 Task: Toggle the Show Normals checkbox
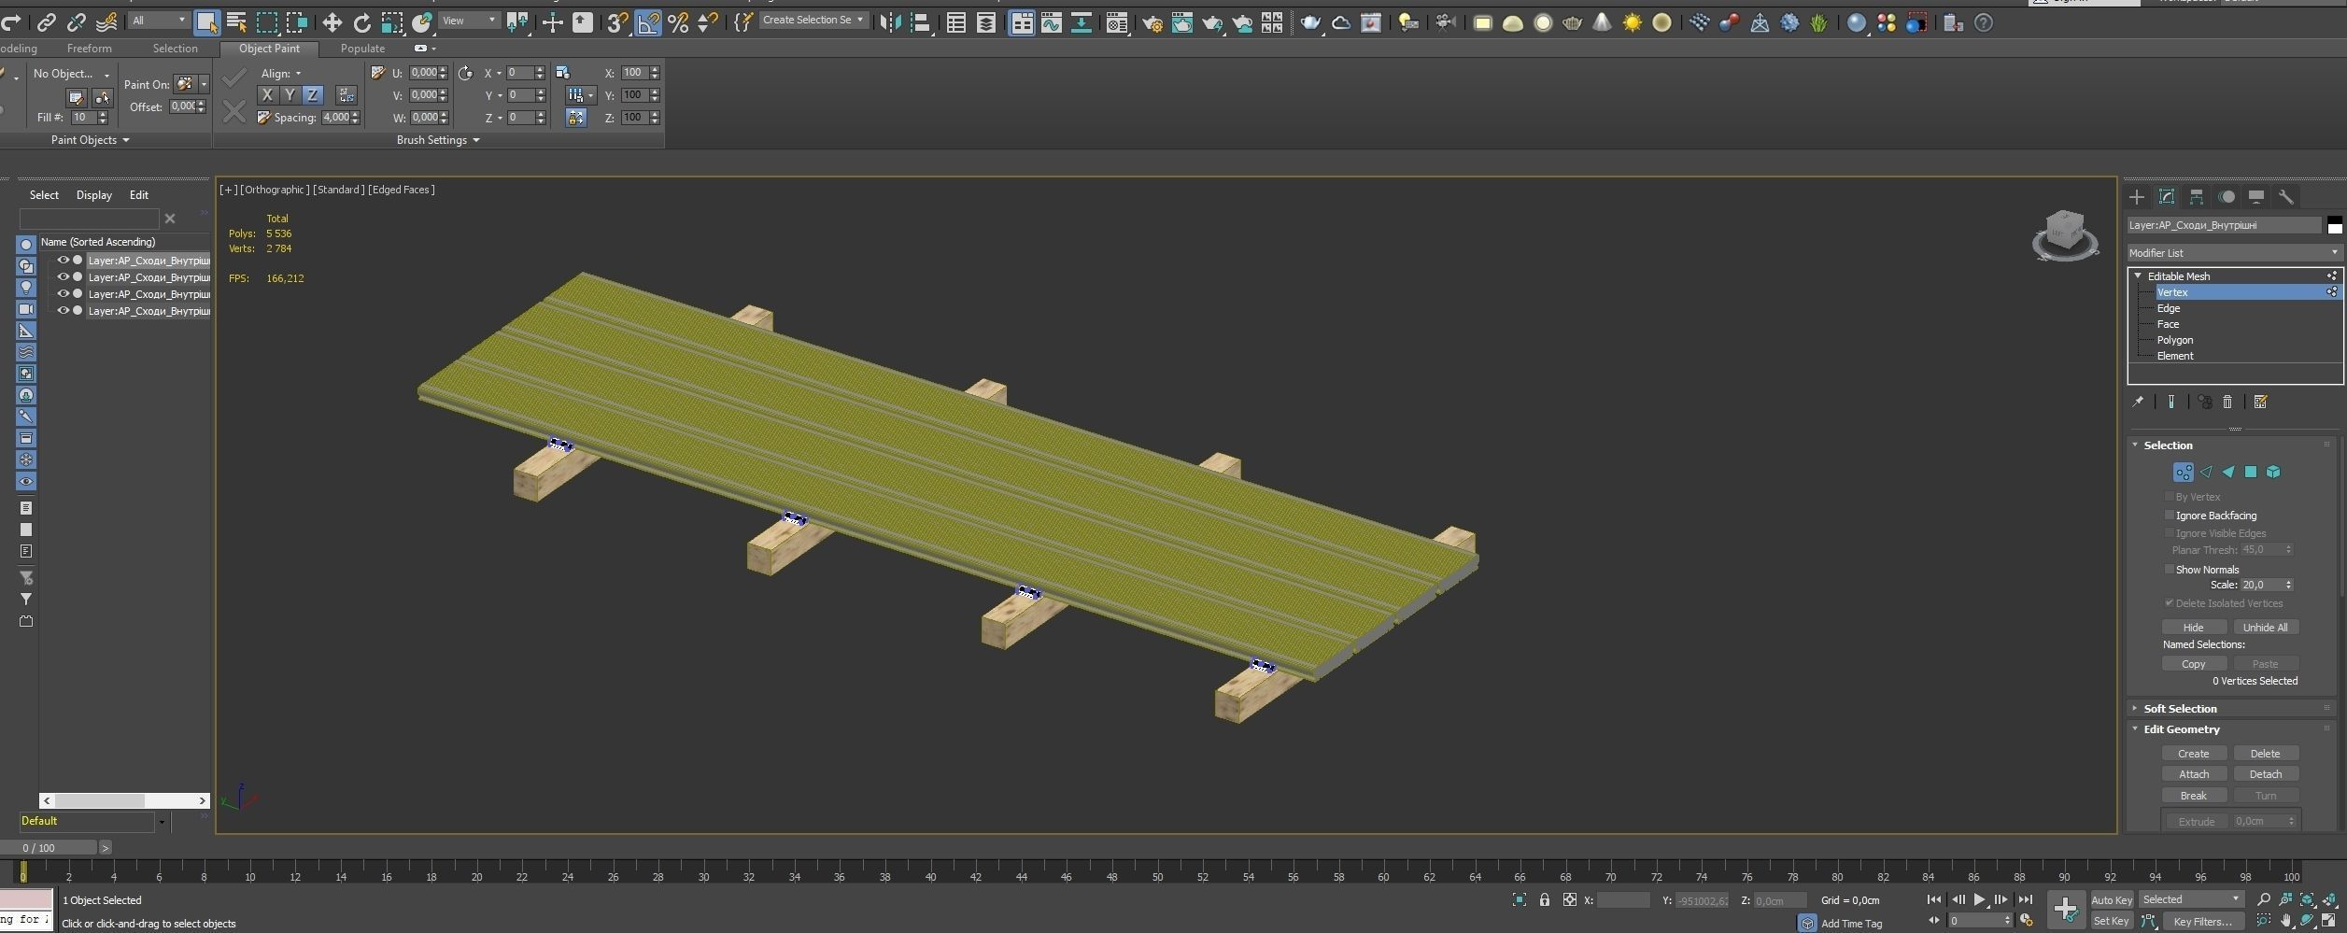tap(2170, 569)
